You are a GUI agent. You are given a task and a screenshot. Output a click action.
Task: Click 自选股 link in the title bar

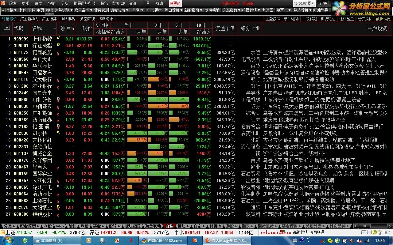coord(248,3)
